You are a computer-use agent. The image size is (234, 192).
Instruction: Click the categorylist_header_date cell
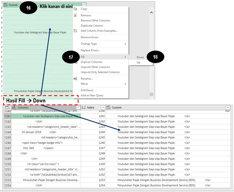tap(46, 127)
